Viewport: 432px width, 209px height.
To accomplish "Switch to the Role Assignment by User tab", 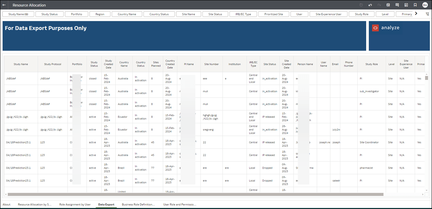I will (75, 204).
